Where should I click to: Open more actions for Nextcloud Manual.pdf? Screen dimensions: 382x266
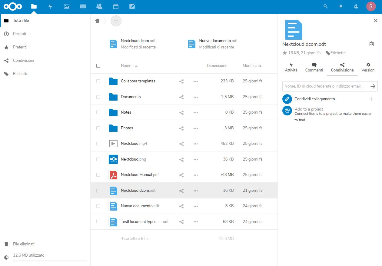click(x=196, y=175)
